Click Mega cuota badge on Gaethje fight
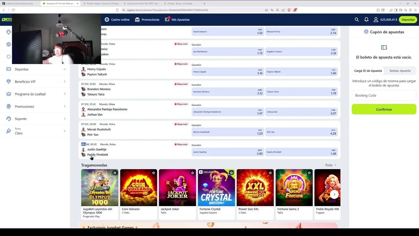 coord(181,144)
